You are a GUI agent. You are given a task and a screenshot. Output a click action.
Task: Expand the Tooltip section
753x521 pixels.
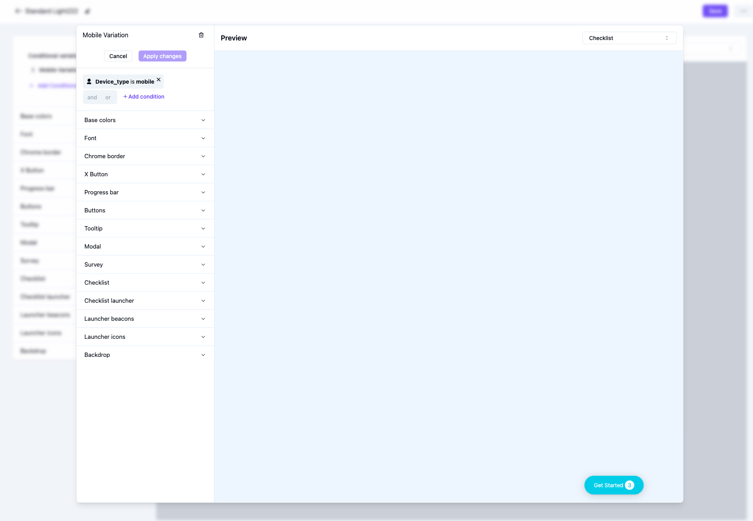[x=145, y=229]
